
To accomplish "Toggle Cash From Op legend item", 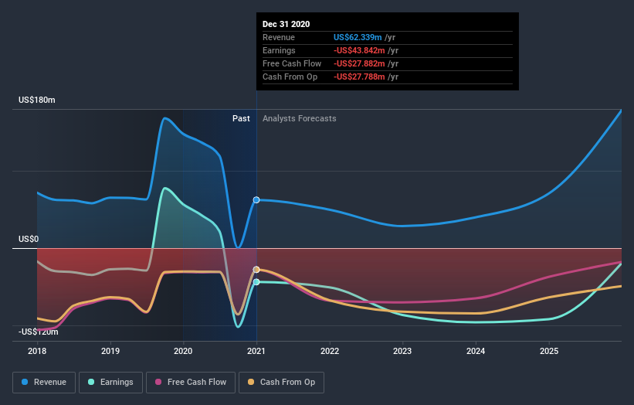I will point(281,383).
